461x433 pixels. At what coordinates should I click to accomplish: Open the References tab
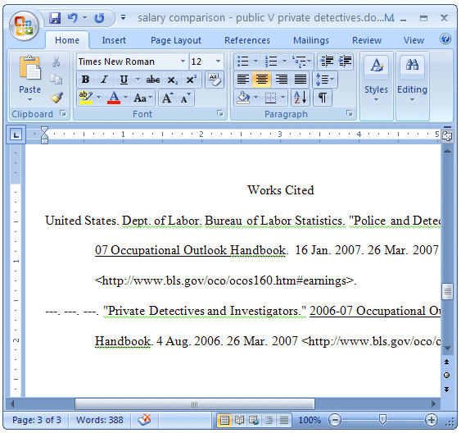[247, 40]
